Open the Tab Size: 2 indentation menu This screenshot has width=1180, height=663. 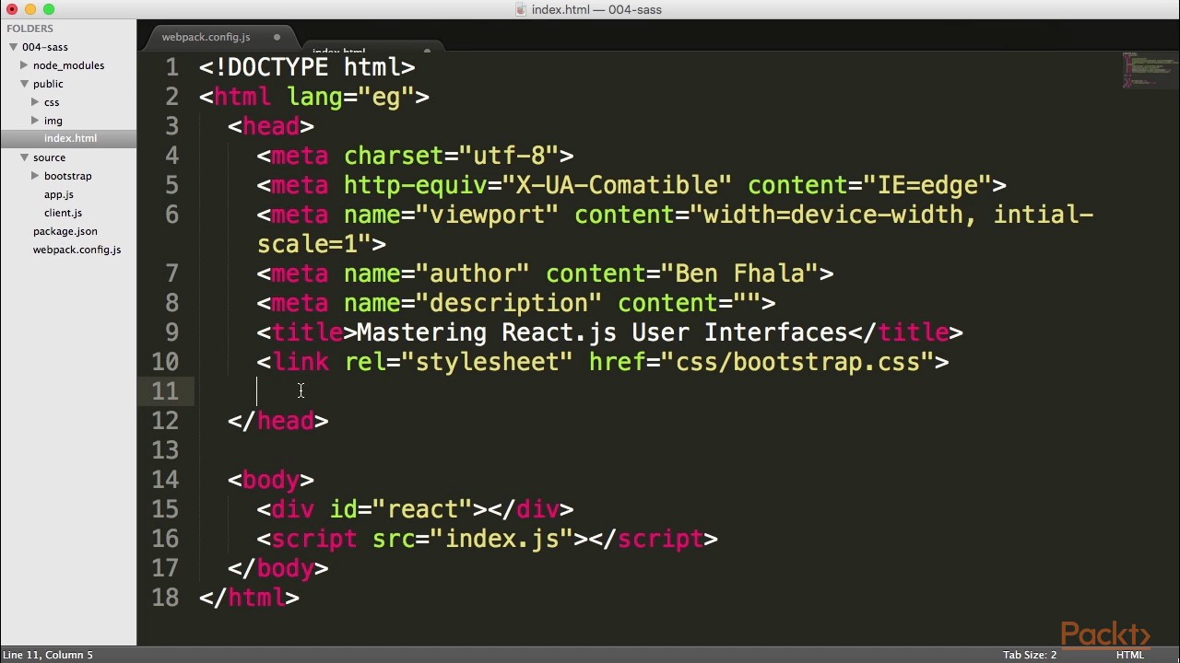[x=1030, y=655]
